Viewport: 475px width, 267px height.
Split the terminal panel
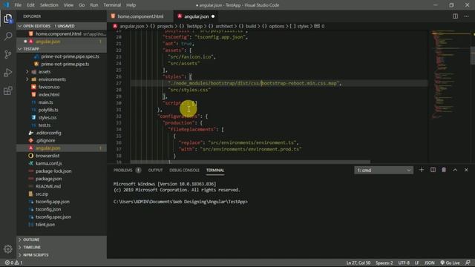click(x=433, y=170)
